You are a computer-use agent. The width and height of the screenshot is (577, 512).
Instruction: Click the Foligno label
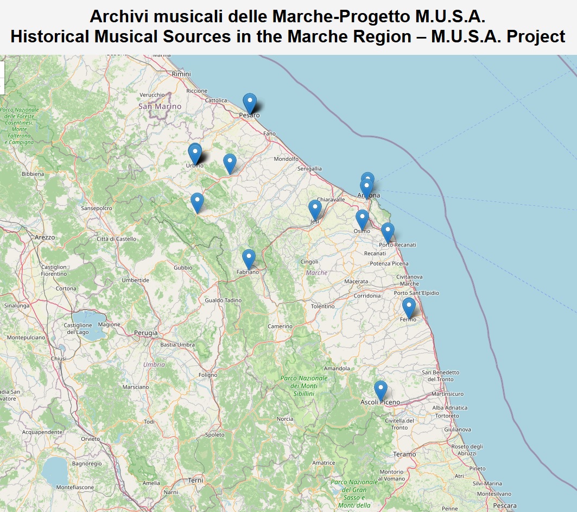pos(208,375)
